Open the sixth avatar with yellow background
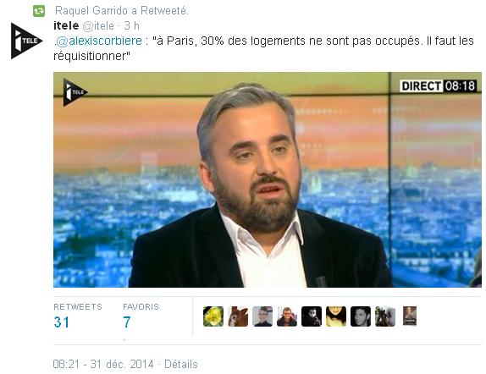The height and width of the screenshot is (374, 486). [x=336, y=316]
